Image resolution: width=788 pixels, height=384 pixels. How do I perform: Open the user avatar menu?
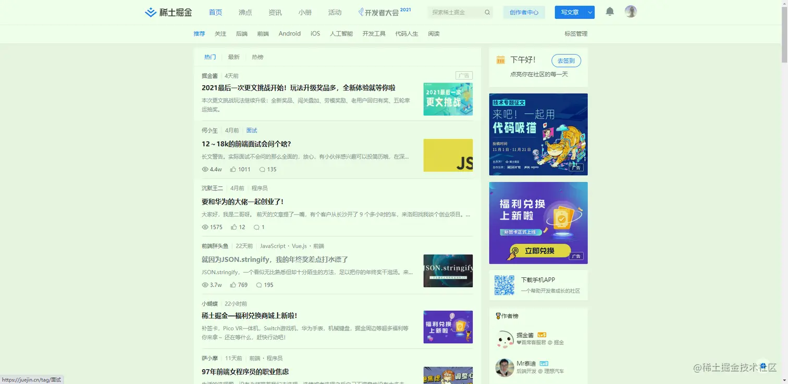pos(631,11)
